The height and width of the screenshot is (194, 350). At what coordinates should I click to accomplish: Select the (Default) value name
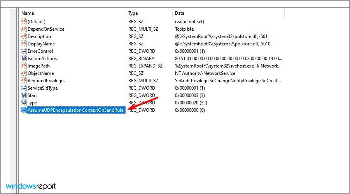tap(37, 22)
